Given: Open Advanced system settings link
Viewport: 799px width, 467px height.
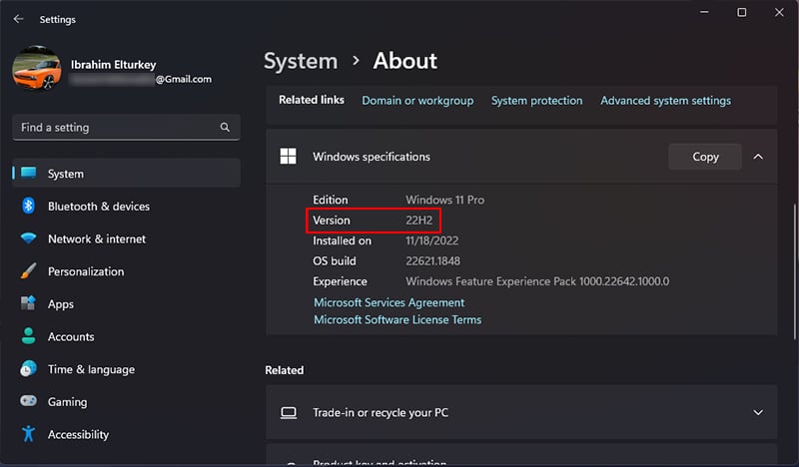Looking at the screenshot, I should pyautogui.click(x=665, y=101).
